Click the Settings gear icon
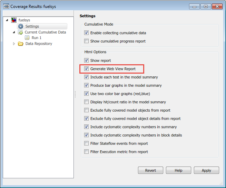This screenshot has width=226, height=188. (21, 26)
